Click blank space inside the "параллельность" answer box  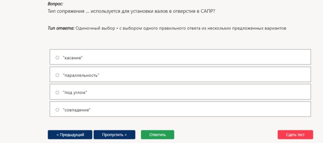196,74
